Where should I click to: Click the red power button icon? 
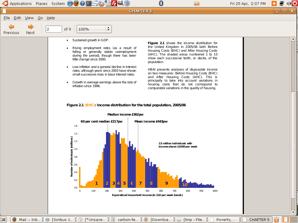[295, 3]
